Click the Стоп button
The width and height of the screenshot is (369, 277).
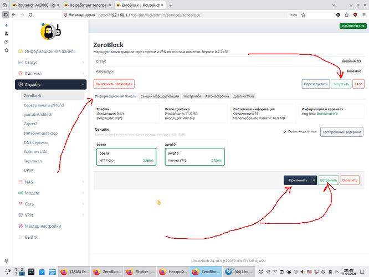pyautogui.click(x=358, y=84)
